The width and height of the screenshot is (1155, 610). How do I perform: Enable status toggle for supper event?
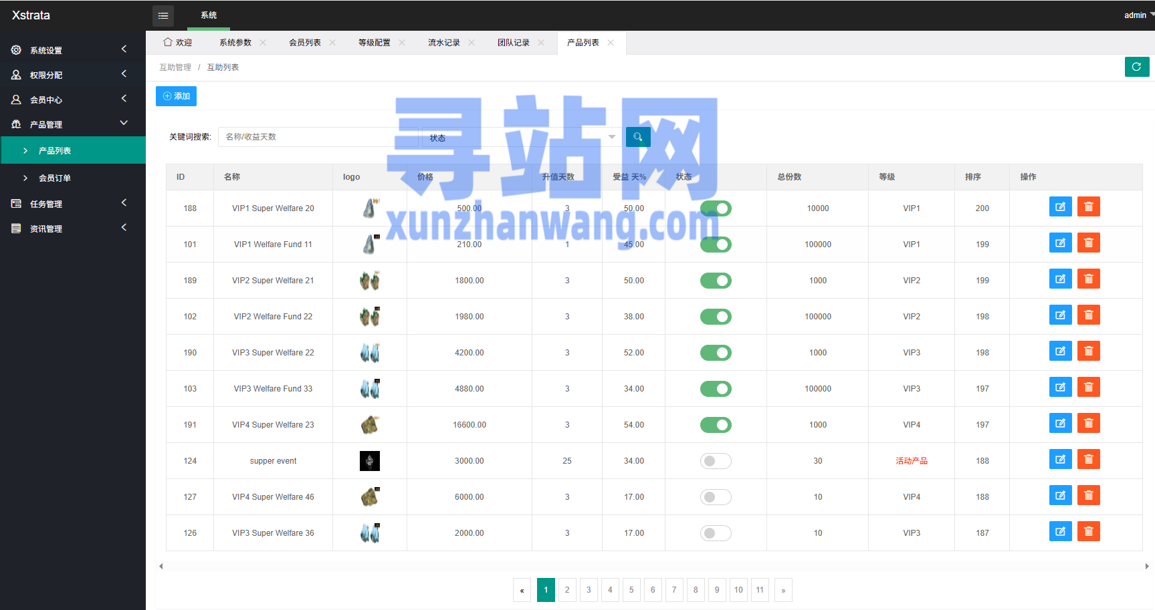tap(715, 461)
